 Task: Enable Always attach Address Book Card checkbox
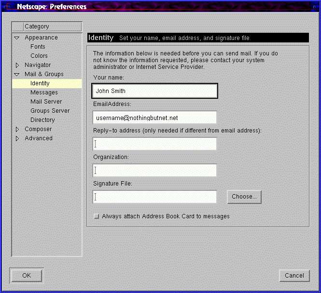tap(97, 216)
